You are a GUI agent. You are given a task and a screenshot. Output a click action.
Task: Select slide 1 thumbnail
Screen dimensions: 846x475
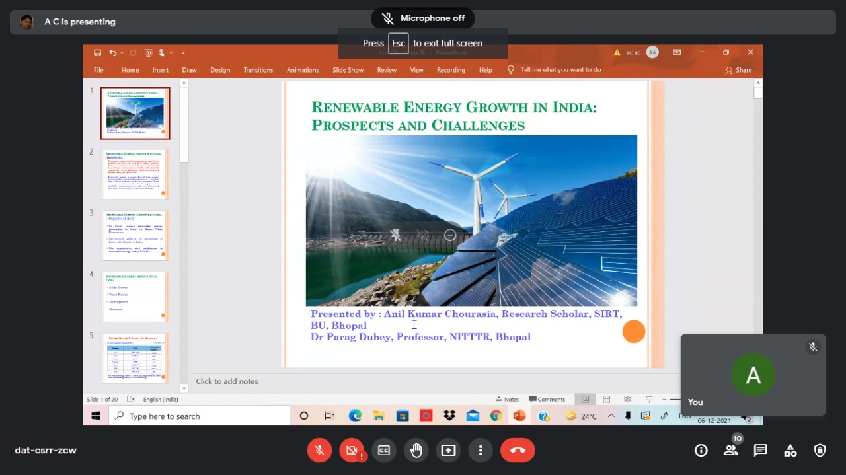[x=135, y=113]
